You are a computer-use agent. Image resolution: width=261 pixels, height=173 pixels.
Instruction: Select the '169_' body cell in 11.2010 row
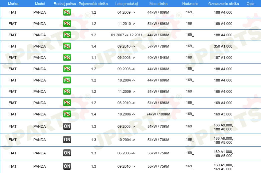point(190,23)
